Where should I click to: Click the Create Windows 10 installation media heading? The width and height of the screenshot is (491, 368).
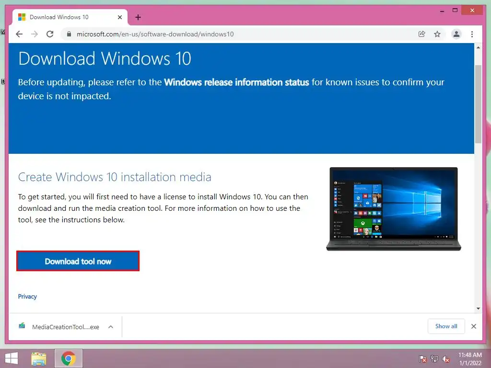coord(115,177)
